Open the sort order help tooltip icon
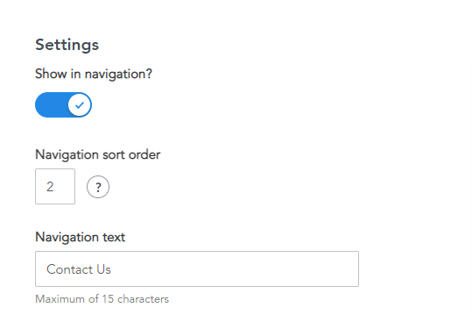The width and height of the screenshot is (472, 329). [98, 187]
